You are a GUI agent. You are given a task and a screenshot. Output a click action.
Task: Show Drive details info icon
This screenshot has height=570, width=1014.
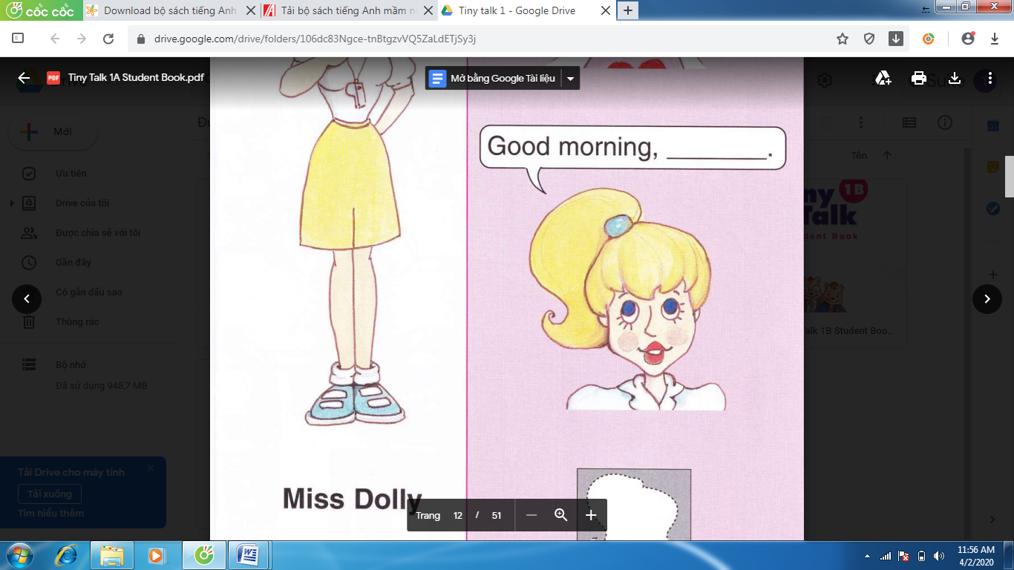pos(944,122)
